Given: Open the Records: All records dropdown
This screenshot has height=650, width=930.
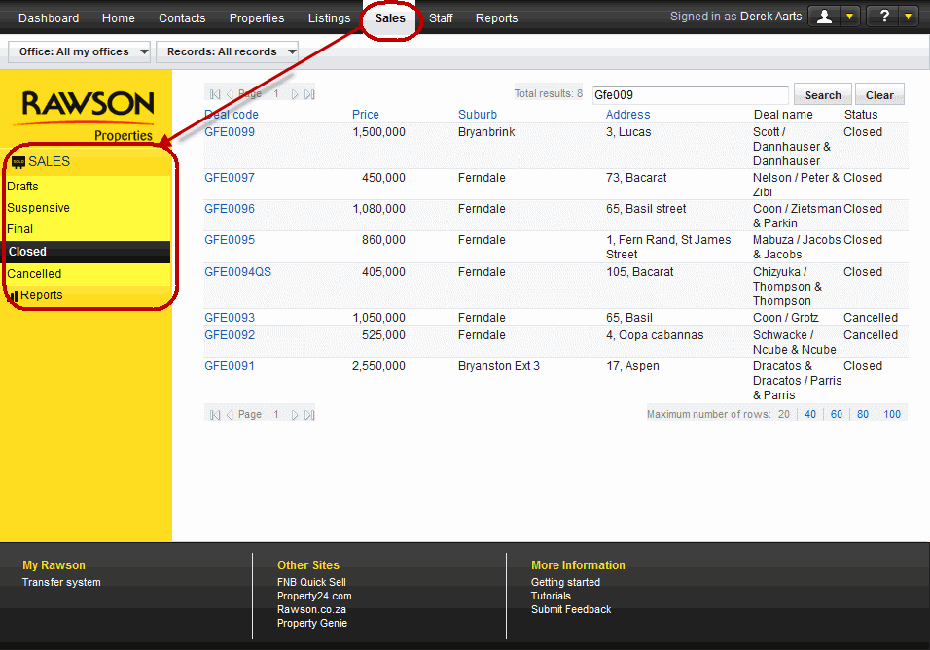Looking at the screenshot, I should pos(227,52).
